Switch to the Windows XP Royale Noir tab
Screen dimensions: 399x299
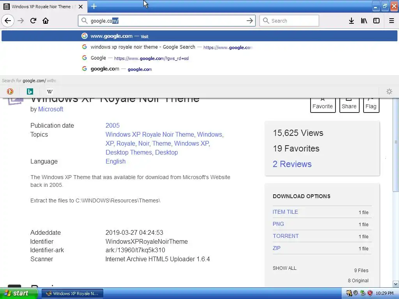pyautogui.click(x=44, y=7)
